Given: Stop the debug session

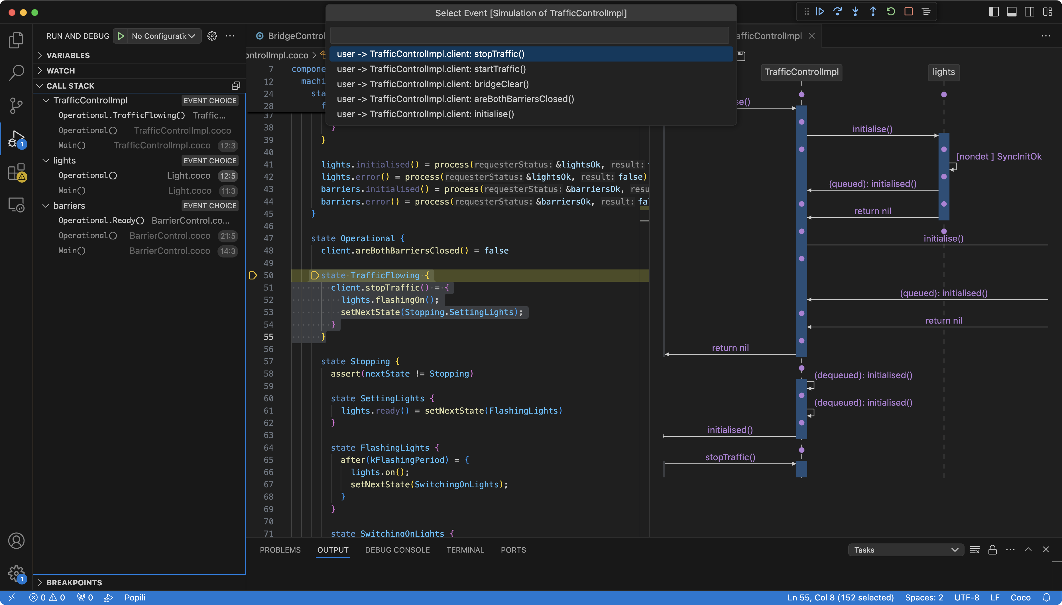Looking at the screenshot, I should click(x=909, y=12).
